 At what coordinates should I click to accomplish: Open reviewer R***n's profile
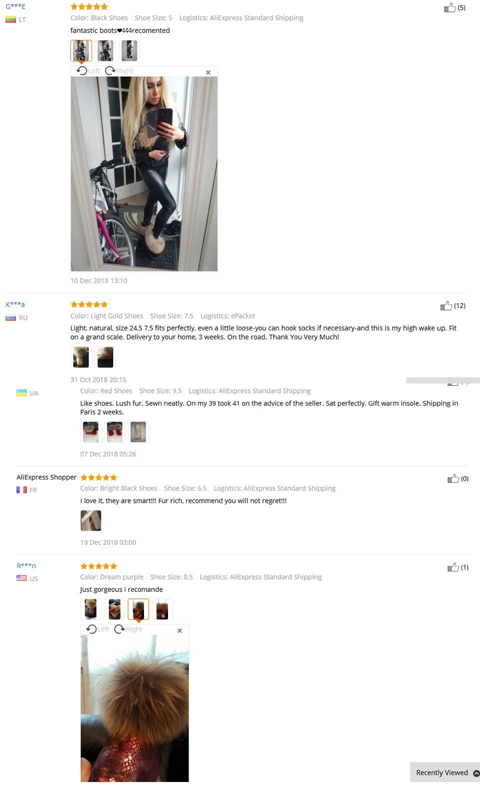26,566
